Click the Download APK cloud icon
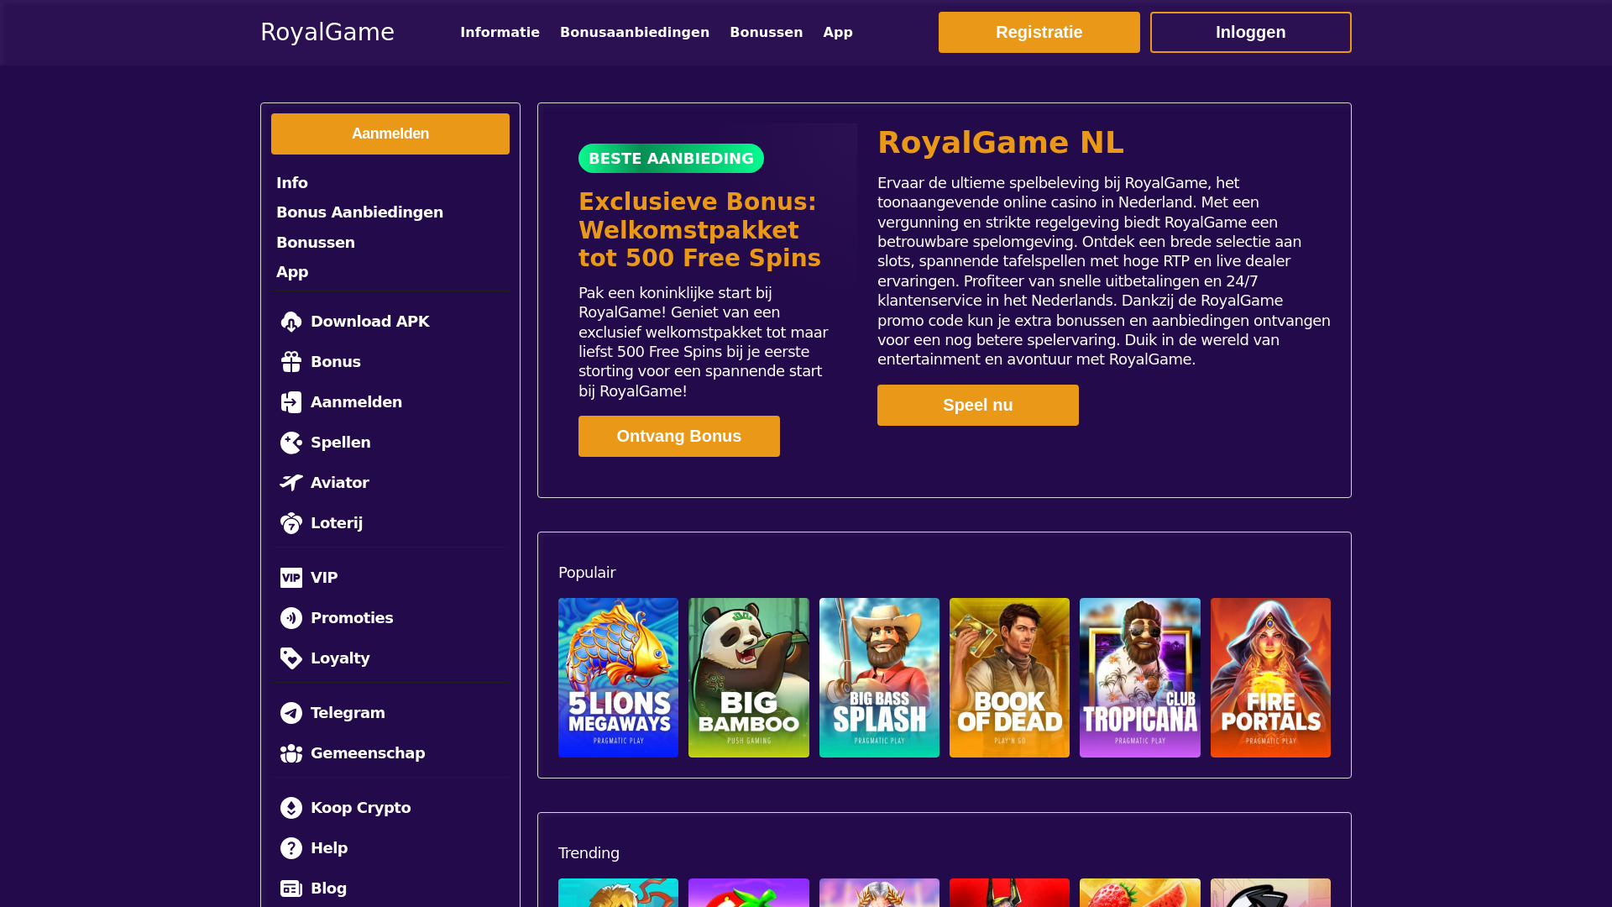1612x907 pixels. (x=291, y=322)
